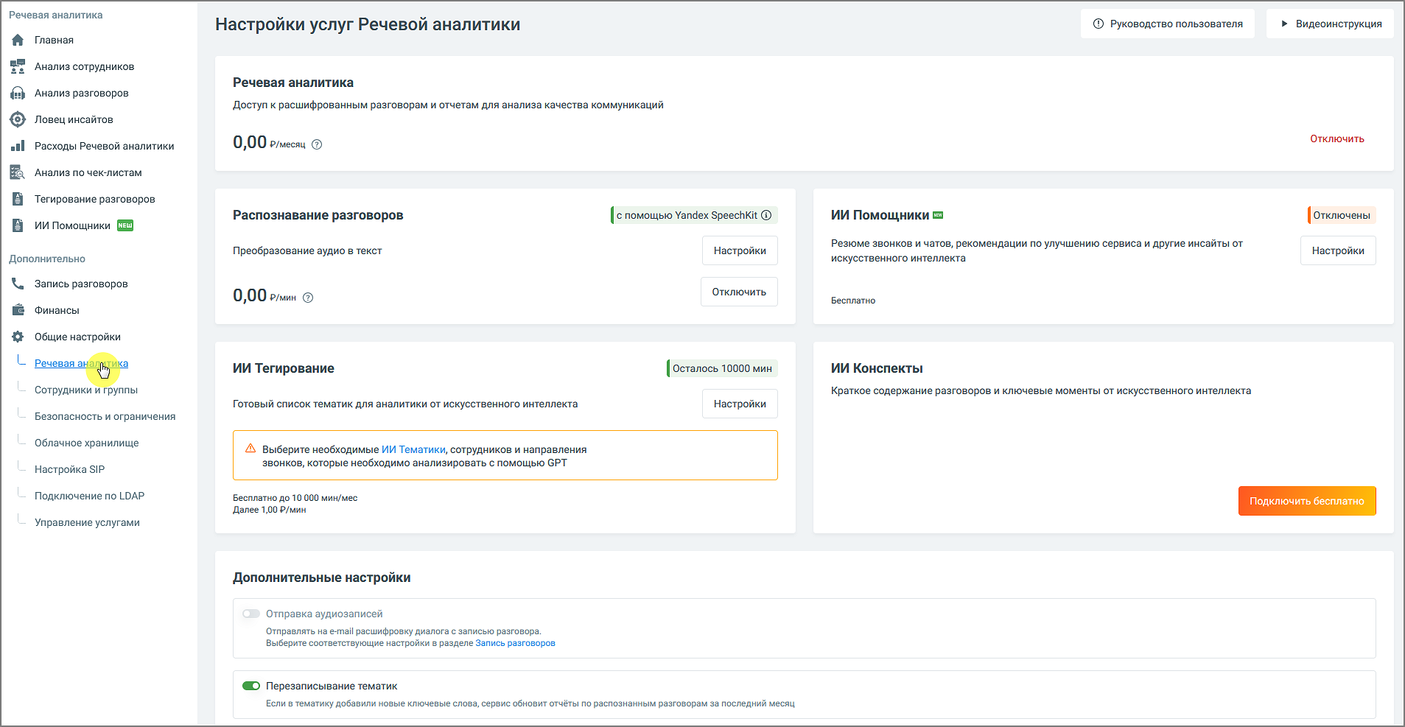Select Финансы in sidebar menu
This screenshot has height=727, width=1405.
[x=57, y=310]
